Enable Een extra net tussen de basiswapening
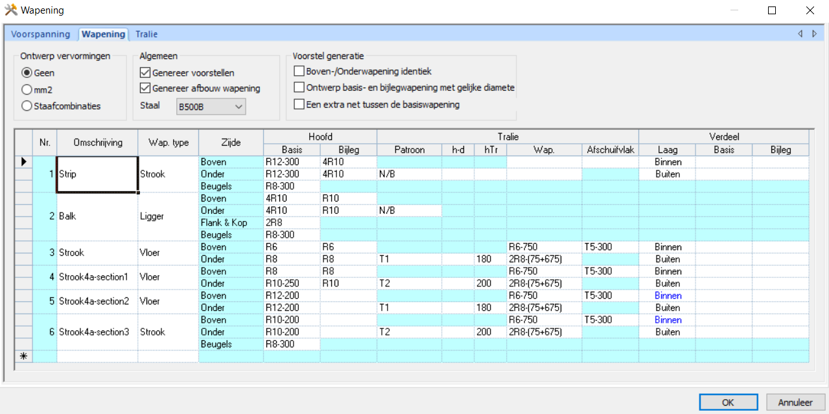The image size is (829, 414). click(x=299, y=103)
